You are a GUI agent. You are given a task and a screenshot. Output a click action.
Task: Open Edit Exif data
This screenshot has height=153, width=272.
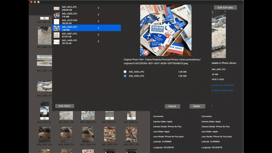(x=225, y=7)
